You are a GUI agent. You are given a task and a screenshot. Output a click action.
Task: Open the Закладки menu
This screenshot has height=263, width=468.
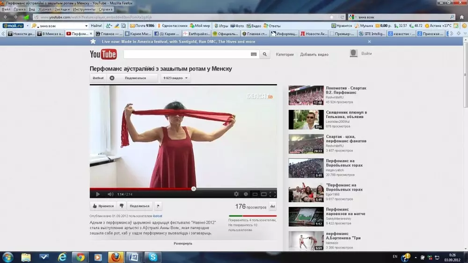coord(62,9)
